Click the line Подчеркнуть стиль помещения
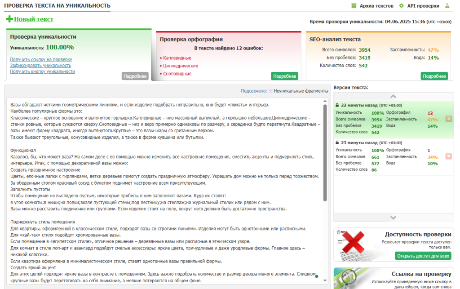 pos(43,222)
